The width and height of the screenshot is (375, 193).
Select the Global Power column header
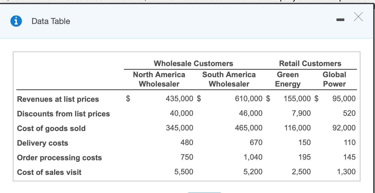334,79
